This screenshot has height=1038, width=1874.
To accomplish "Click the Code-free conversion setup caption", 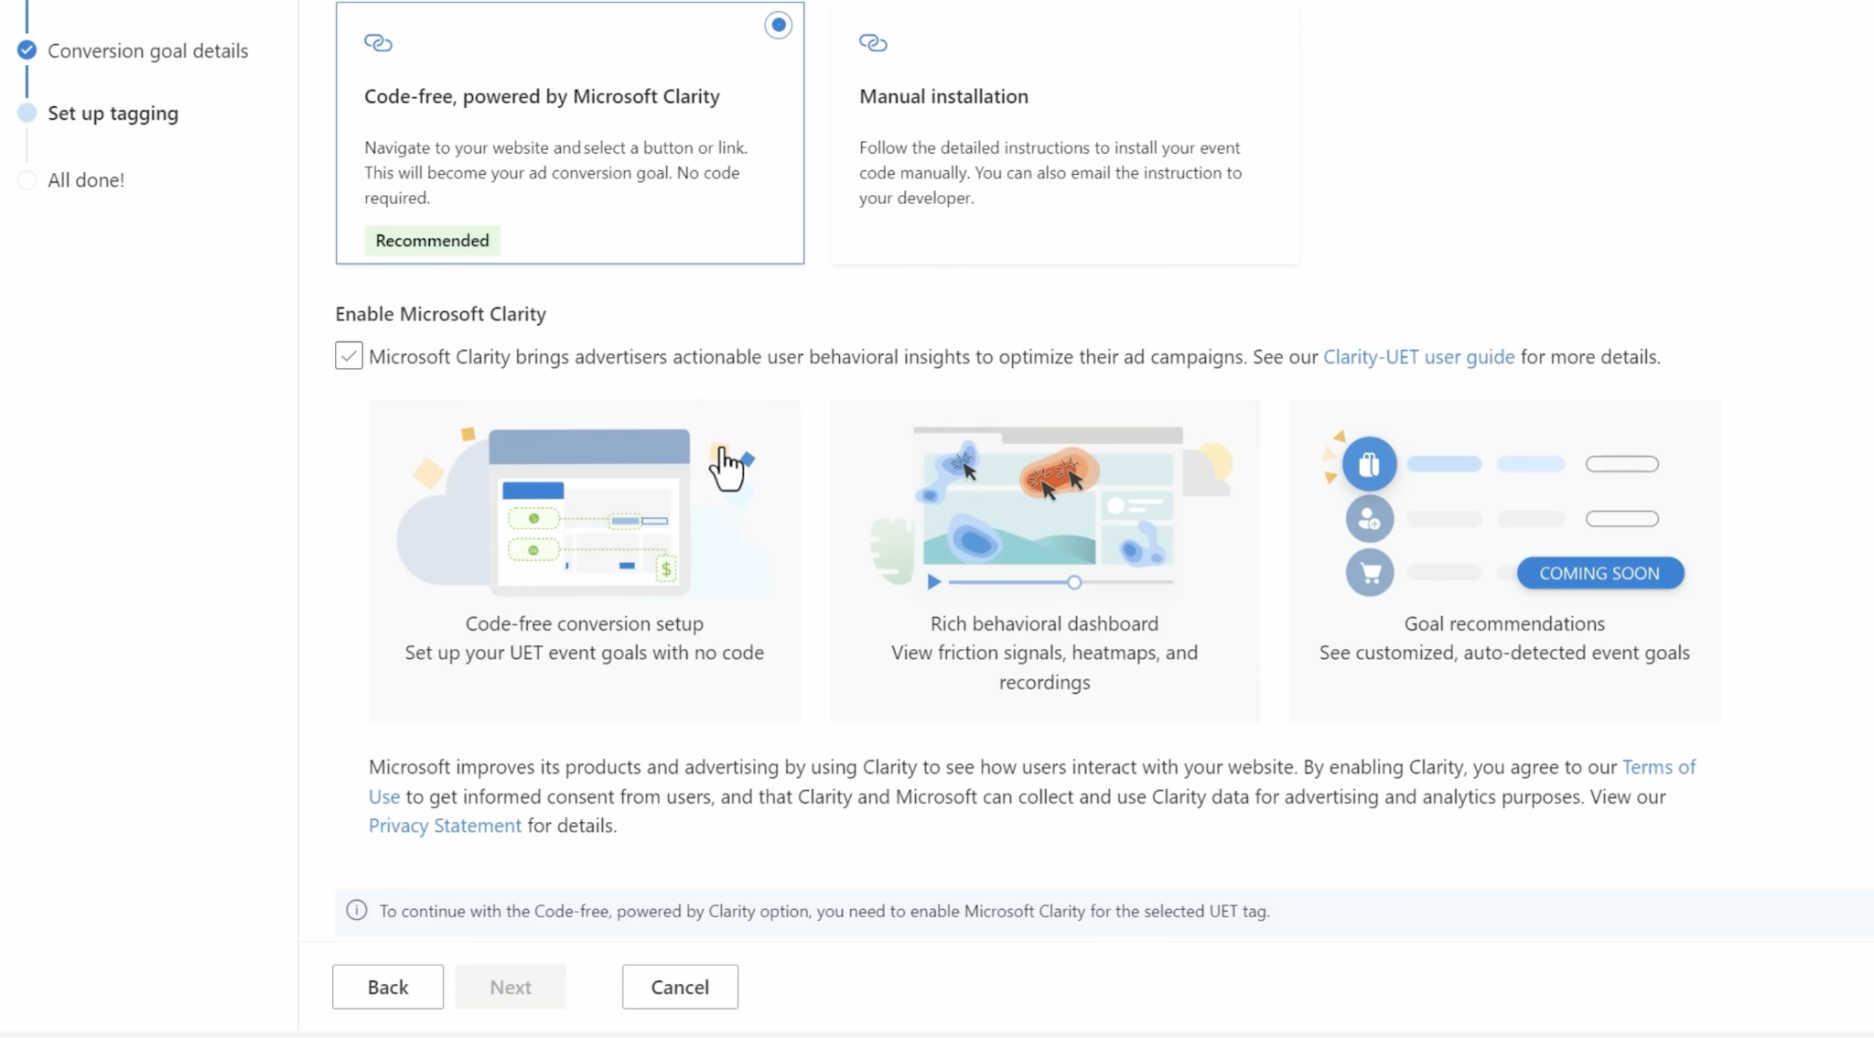I will 584,624.
